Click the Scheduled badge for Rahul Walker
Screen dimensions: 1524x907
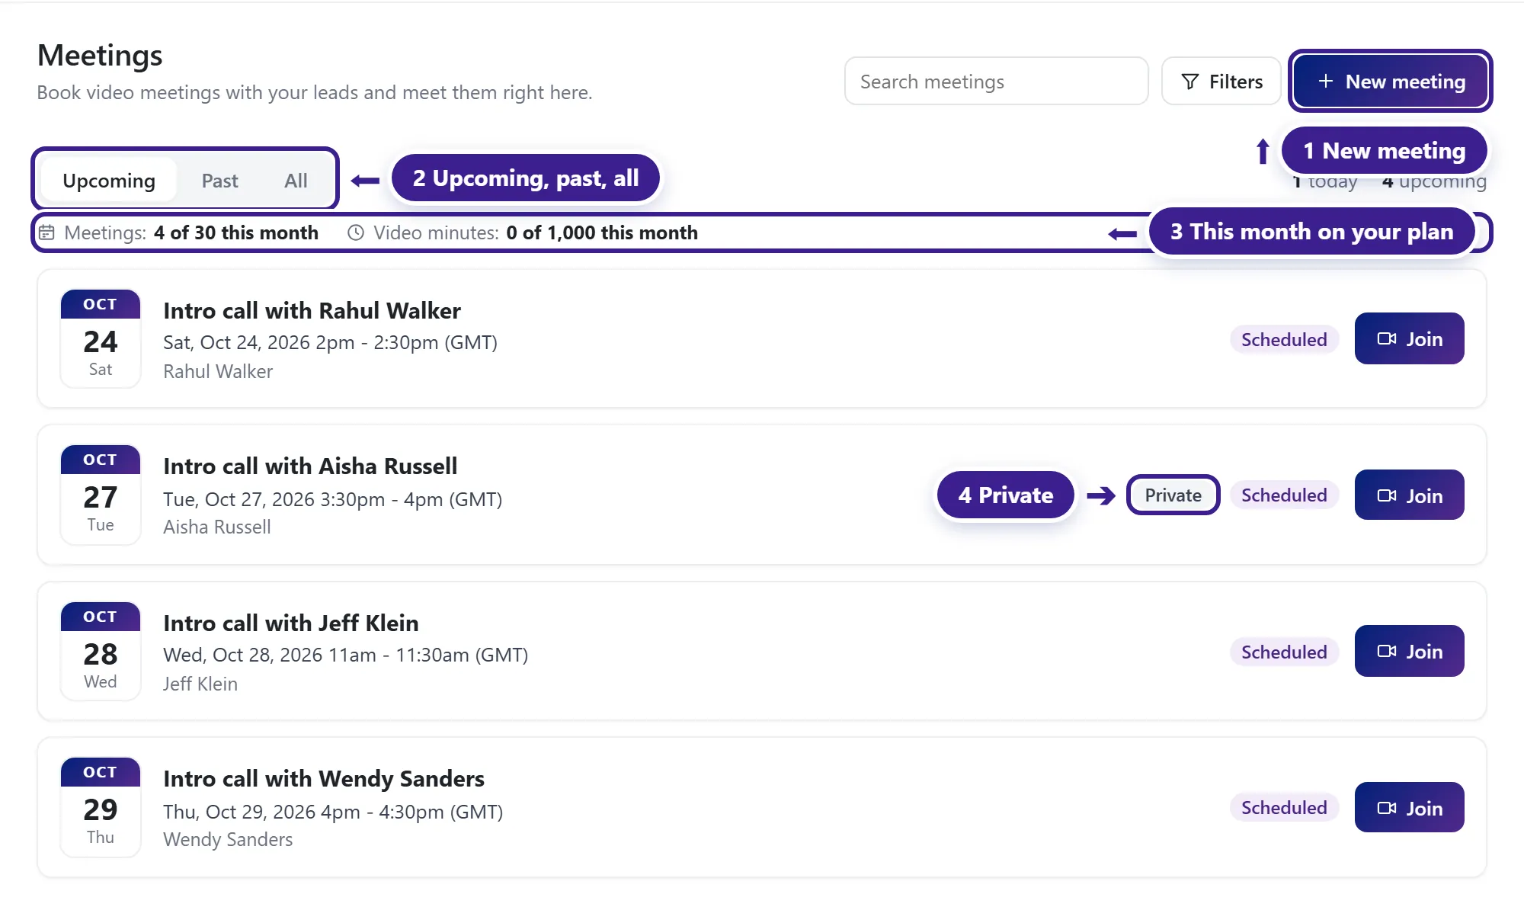tap(1284, 339)
